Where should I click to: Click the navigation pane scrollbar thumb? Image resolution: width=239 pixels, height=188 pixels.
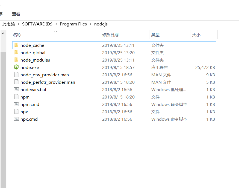[x=3, y=120]
